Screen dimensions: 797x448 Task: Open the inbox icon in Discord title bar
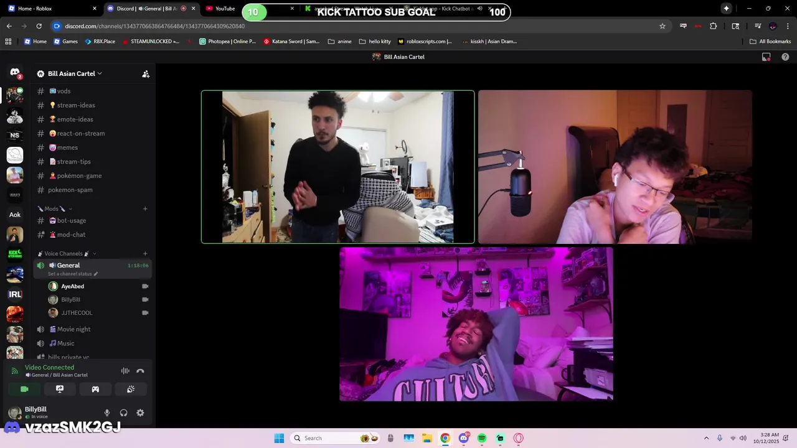(x=766, y=57)
